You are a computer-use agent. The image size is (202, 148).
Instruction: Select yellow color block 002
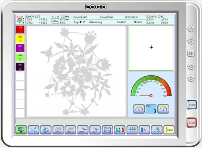click(20, 39)
